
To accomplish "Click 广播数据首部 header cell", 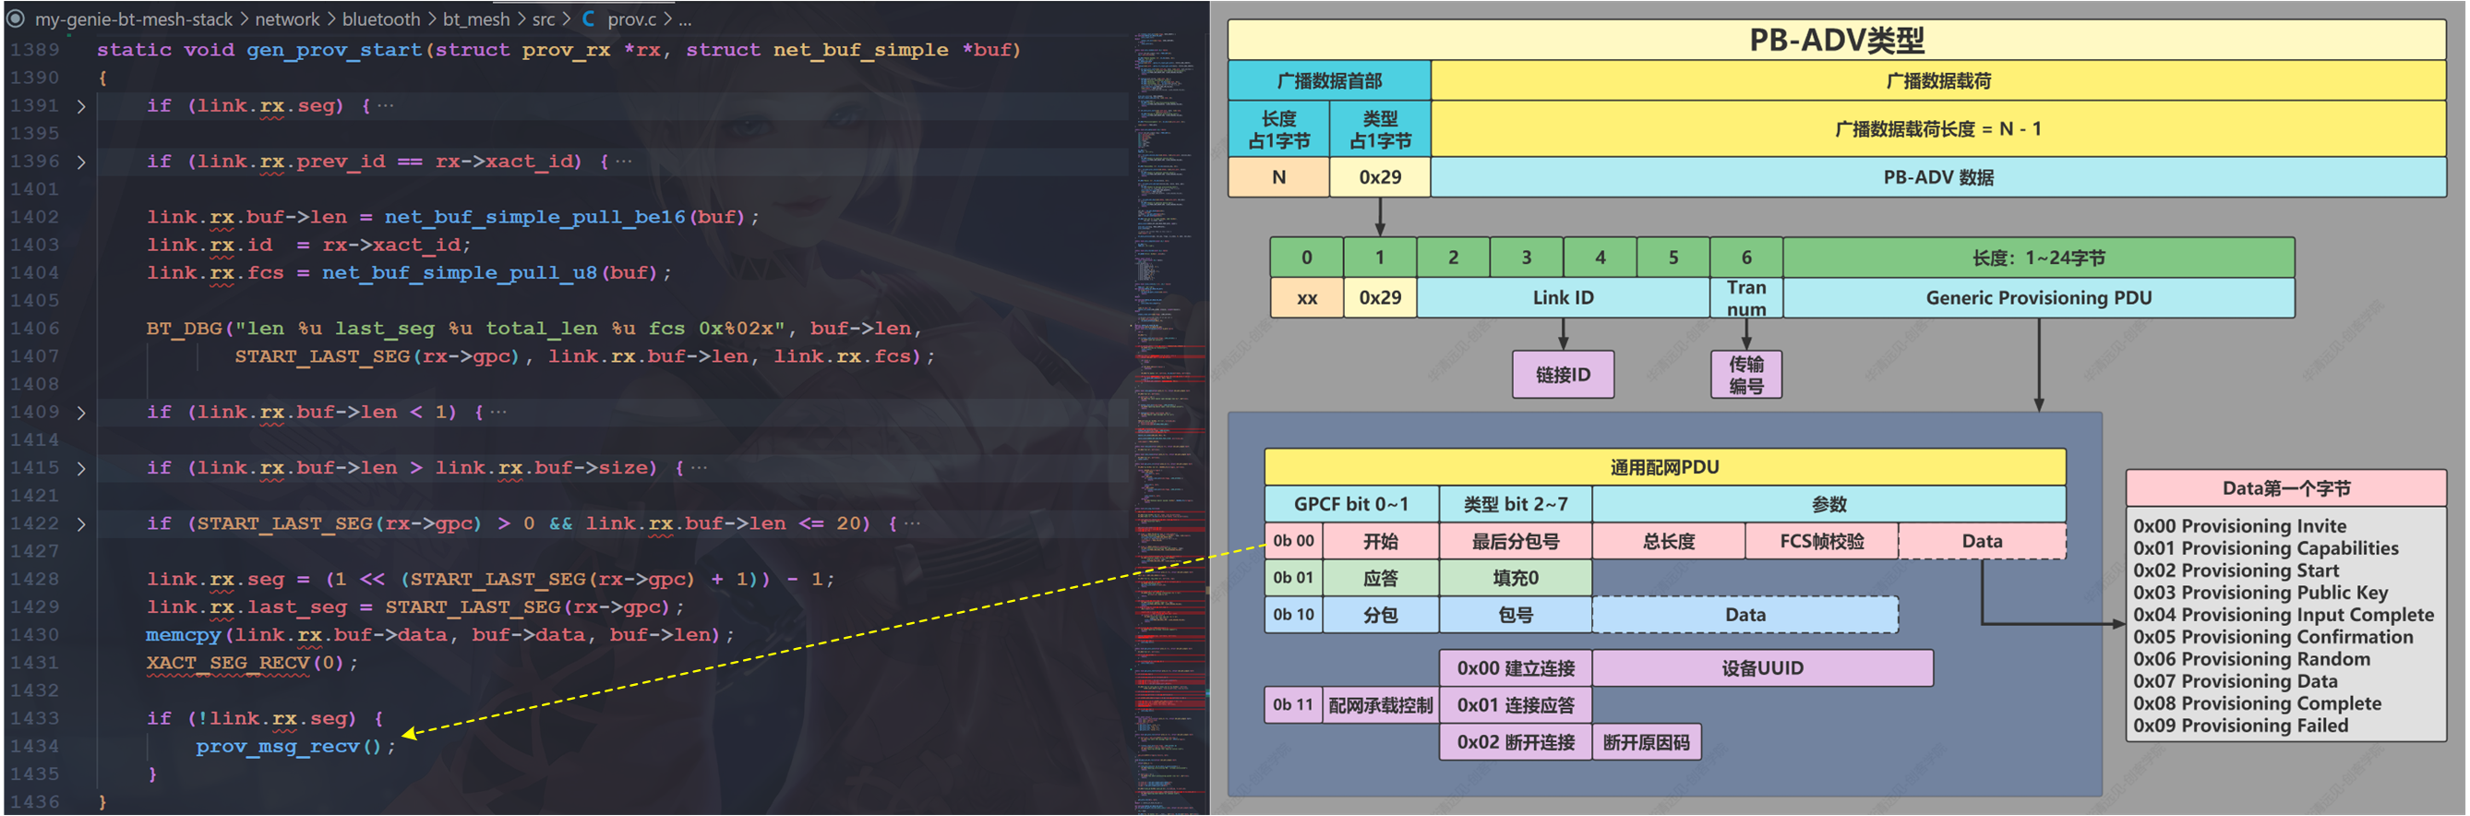I will tap(1329, 80).
